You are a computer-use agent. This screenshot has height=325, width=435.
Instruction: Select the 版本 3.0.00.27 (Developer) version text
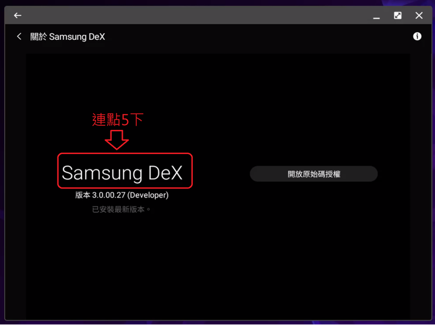click(122, 195)
